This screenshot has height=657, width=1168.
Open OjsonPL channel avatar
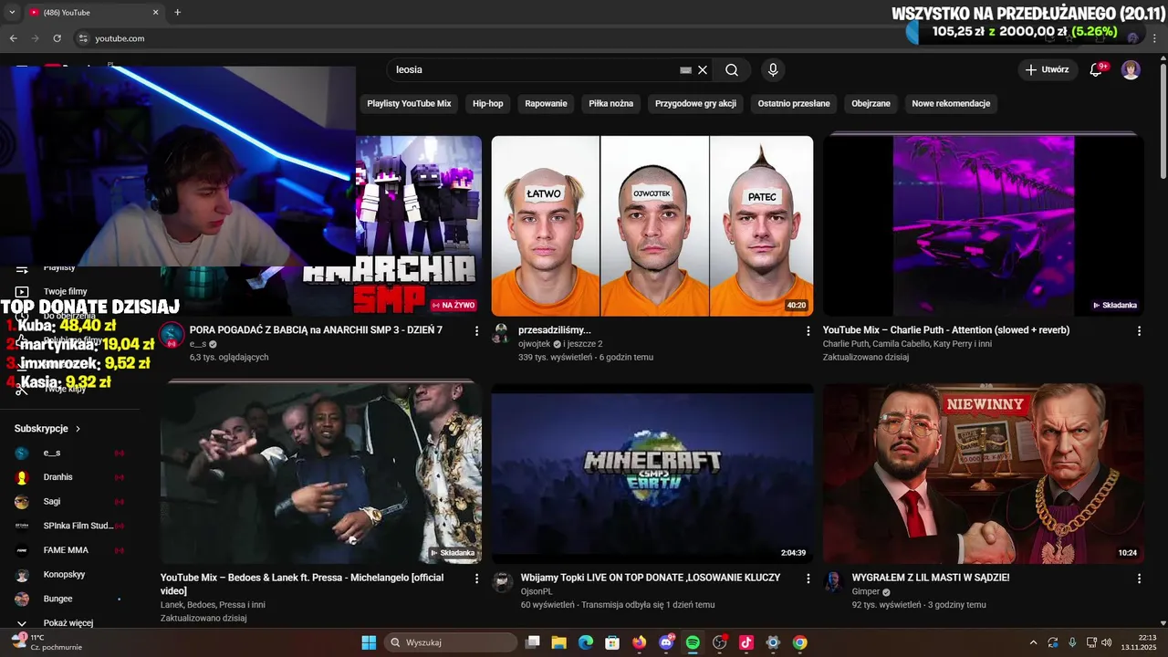(503, 582)
